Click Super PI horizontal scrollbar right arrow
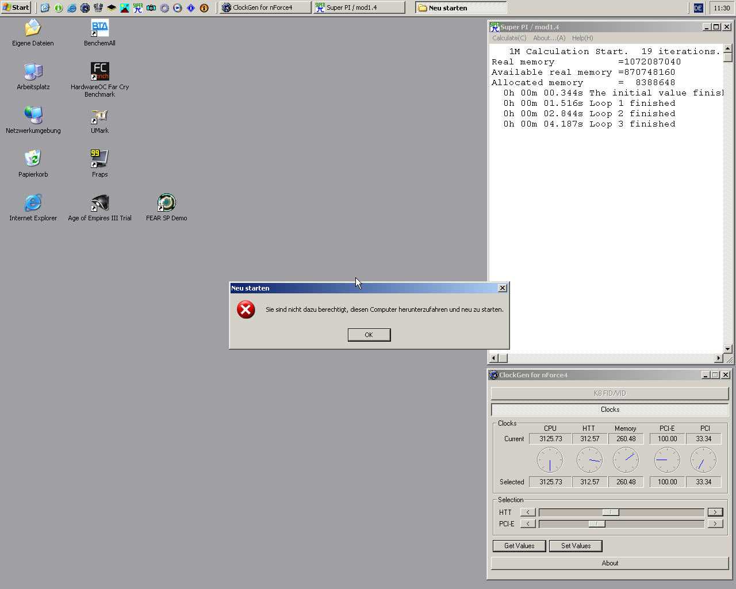Viewport: 736px width, 589px height. coord(718,358)
